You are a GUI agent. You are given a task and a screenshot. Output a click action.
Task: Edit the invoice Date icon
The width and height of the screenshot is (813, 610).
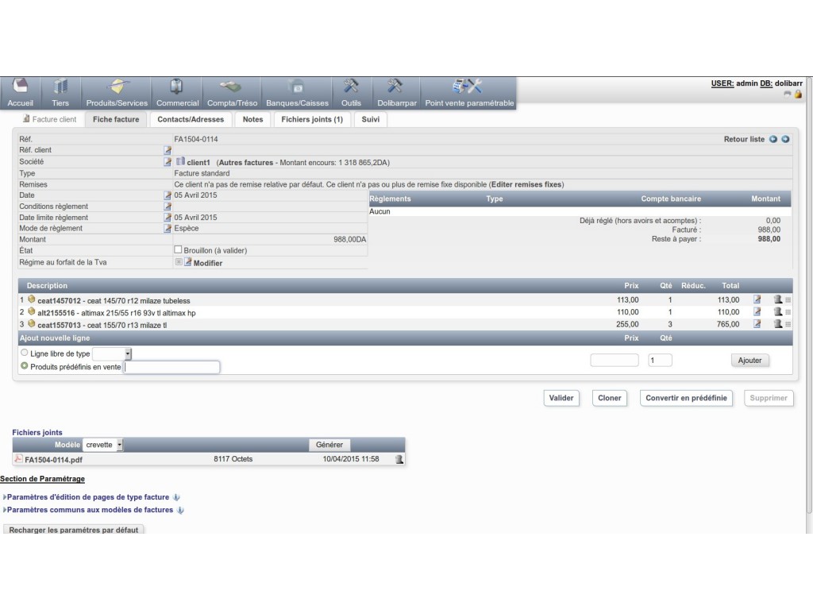pos(168,195)
